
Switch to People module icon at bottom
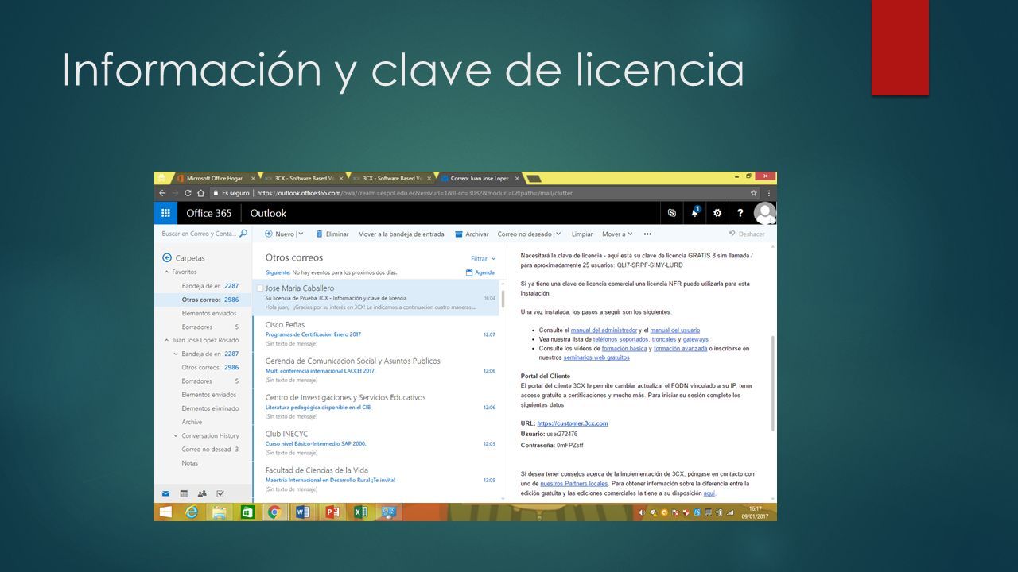tap(202, 493)
